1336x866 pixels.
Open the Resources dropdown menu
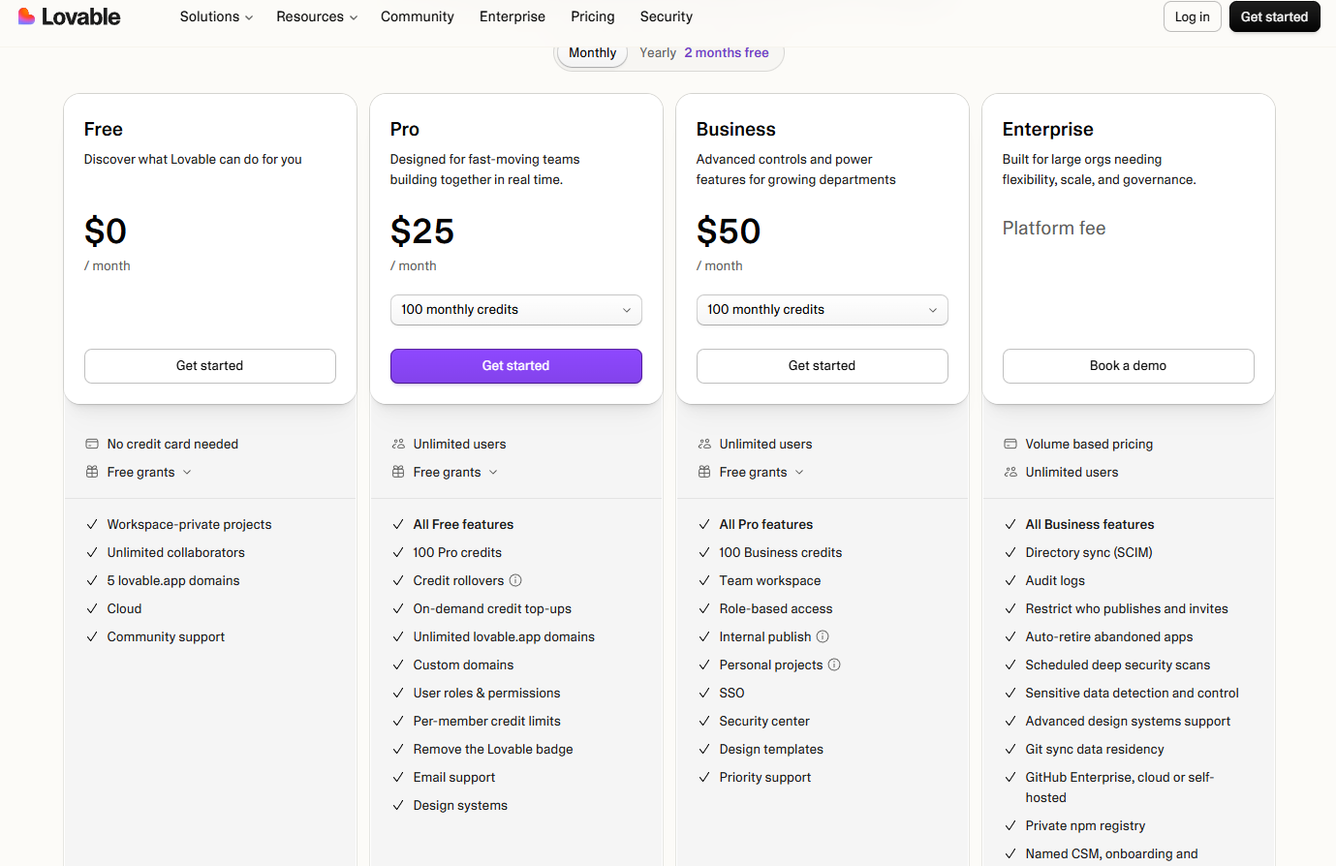(x=317, y=16)
